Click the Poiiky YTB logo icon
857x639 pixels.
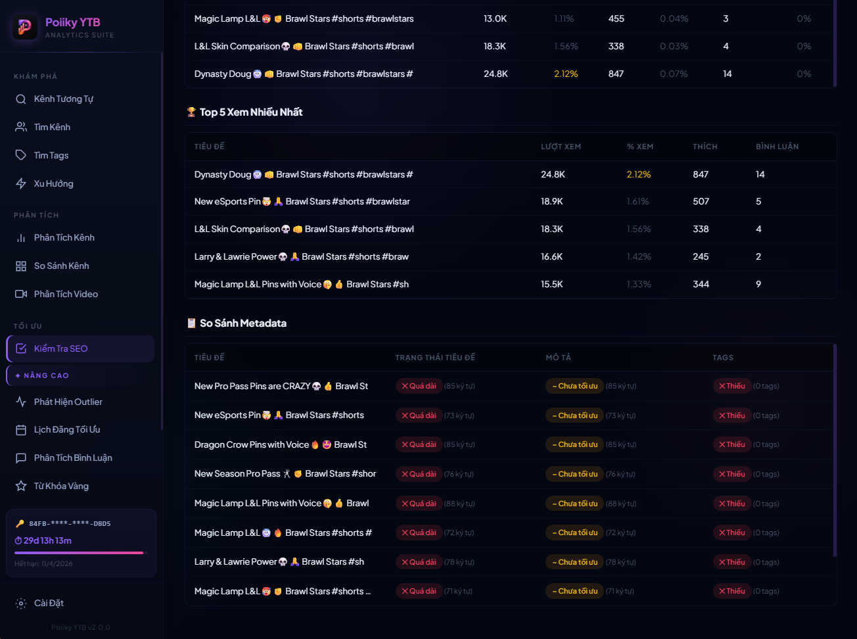pos(25,27)
